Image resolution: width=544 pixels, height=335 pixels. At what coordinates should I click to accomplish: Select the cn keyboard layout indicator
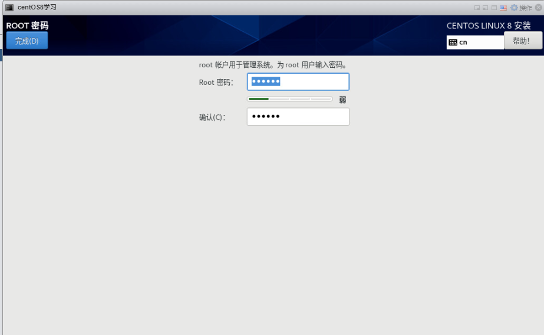coord(475,42)
